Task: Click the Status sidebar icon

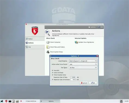Action: pos(27,39)
